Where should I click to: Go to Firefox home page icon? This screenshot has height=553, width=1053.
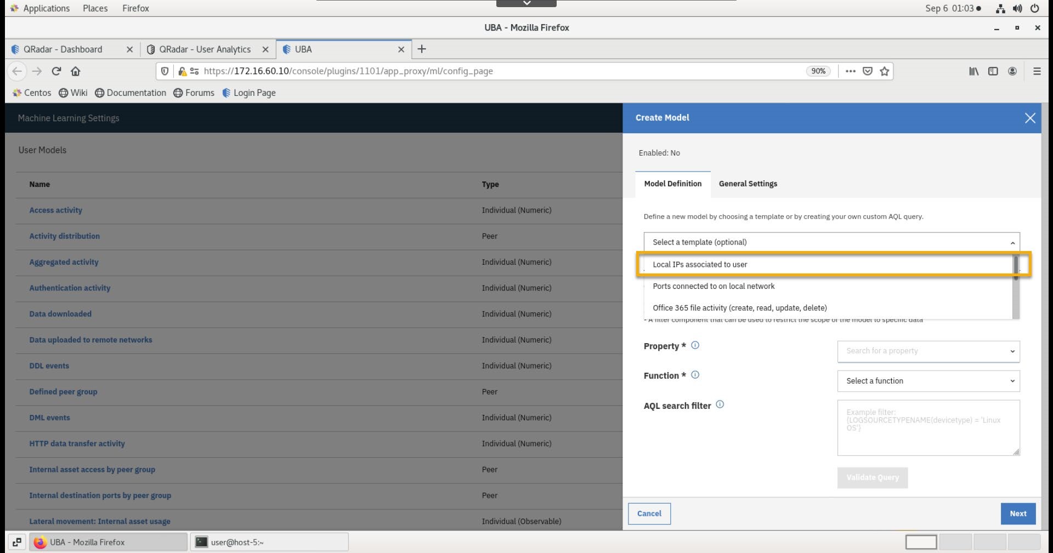[x=76, y=71]
